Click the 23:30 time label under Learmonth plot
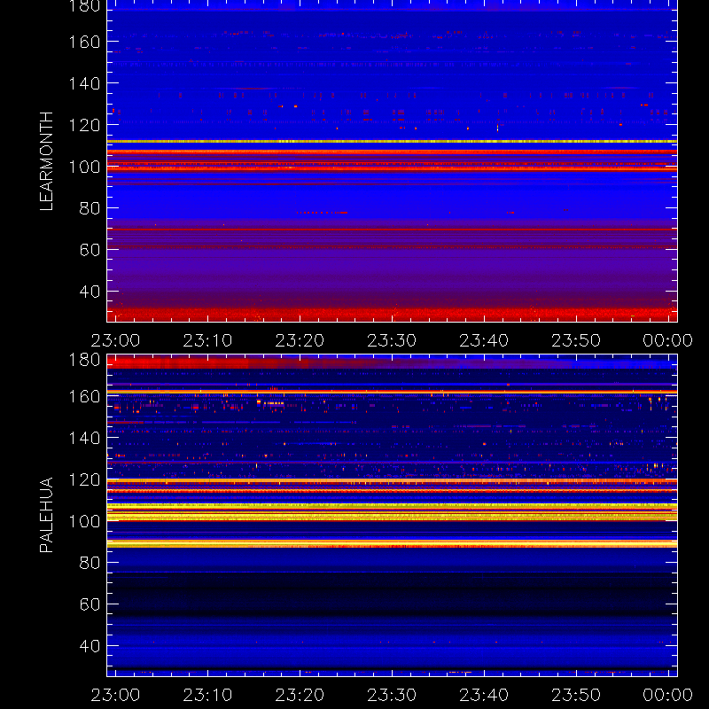 392,340
